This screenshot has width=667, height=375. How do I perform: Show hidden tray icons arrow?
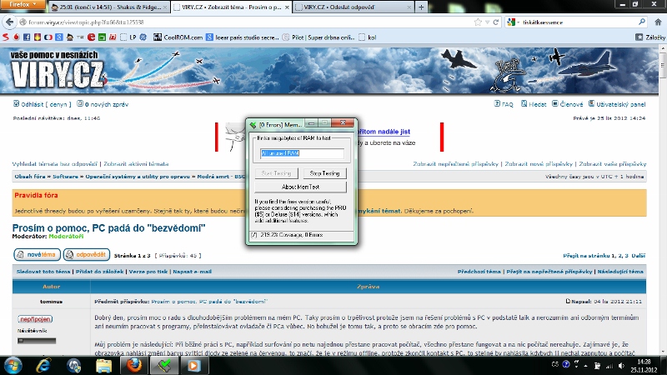586,366
